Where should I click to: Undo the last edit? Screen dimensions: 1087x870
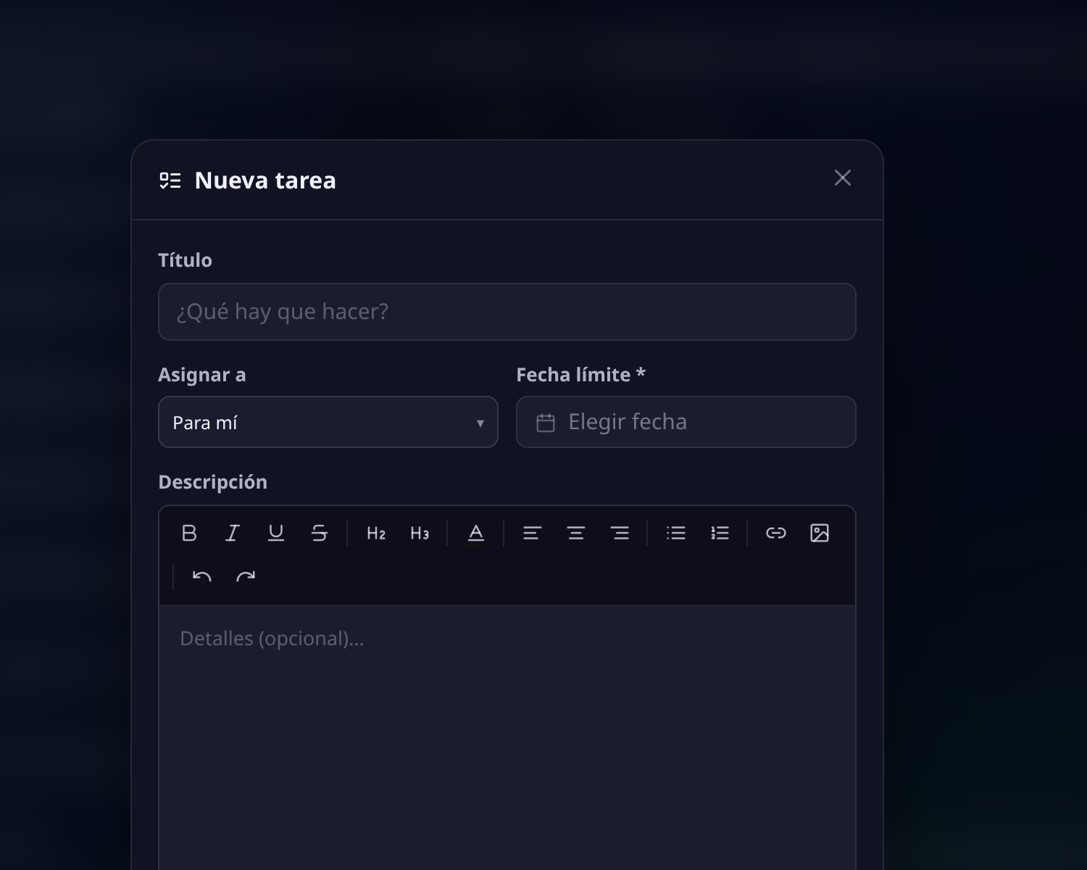pyautogui.click(x=202, y=576)
